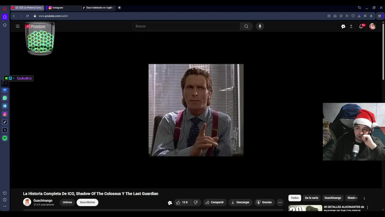Open the IzukuKrz overlay label
The width and height of the screenshot is (385, 217).
(x=19, y=78)
